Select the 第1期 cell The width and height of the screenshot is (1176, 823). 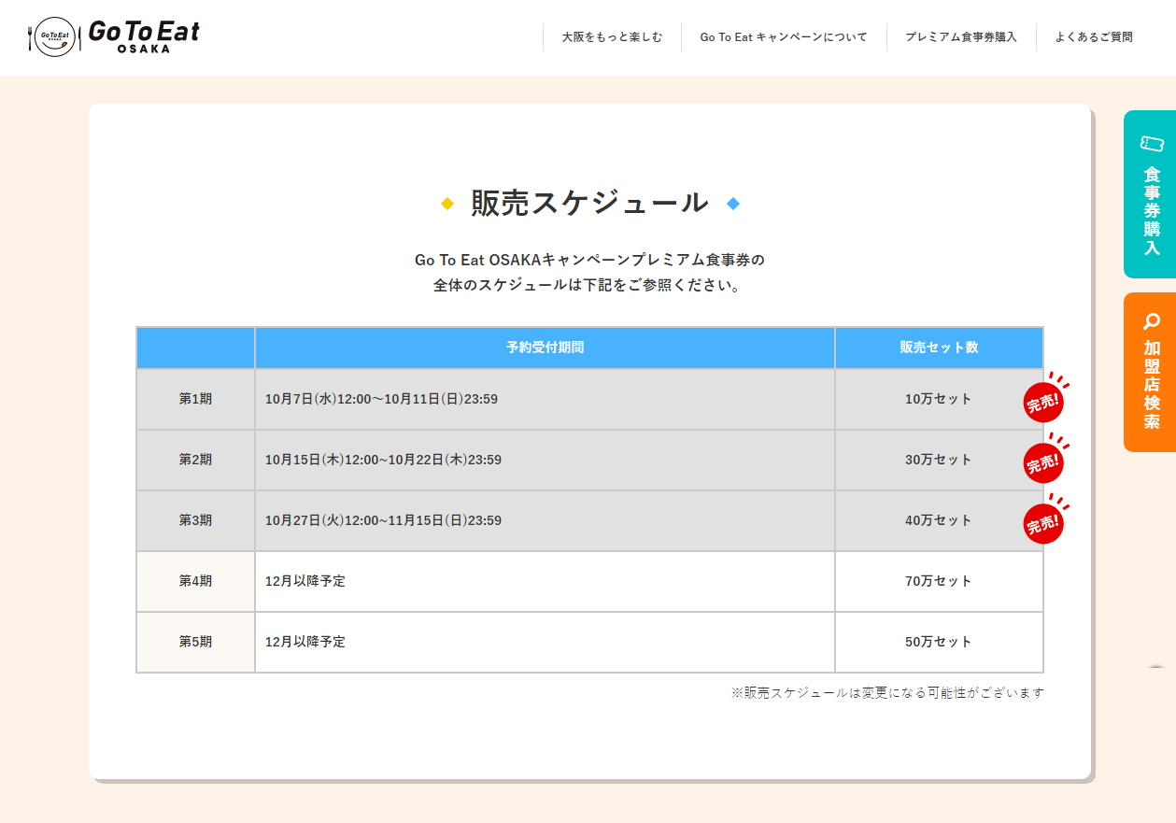195,399
